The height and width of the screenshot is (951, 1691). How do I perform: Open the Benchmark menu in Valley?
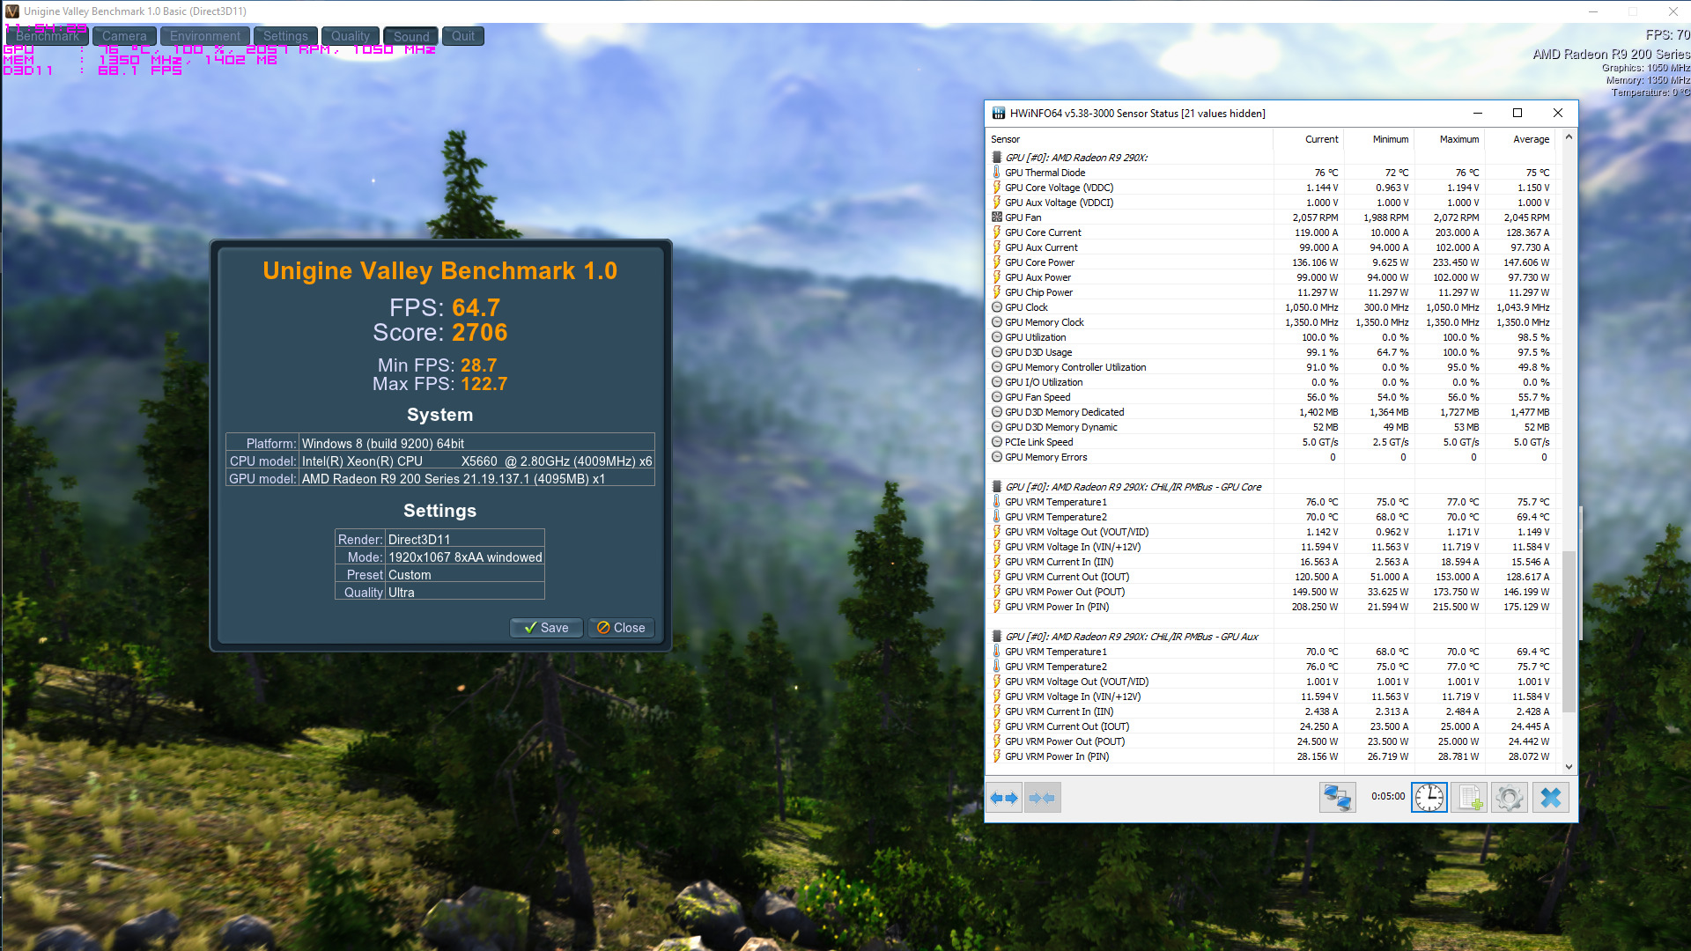48,36
